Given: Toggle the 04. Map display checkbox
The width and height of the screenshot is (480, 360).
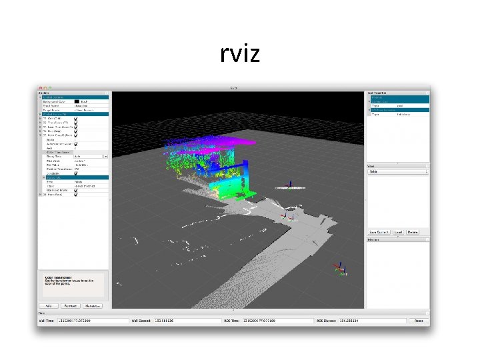Looking at the screenshot, I should [75, 131].
